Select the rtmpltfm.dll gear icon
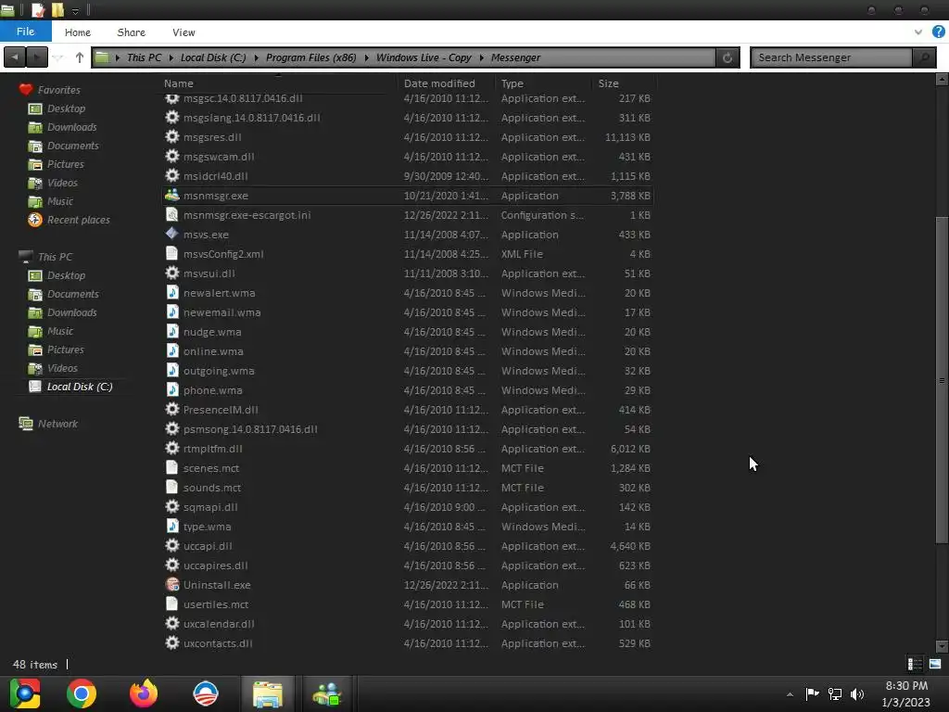This screenshot has height=712, width=949. click(x=171, y=449)
